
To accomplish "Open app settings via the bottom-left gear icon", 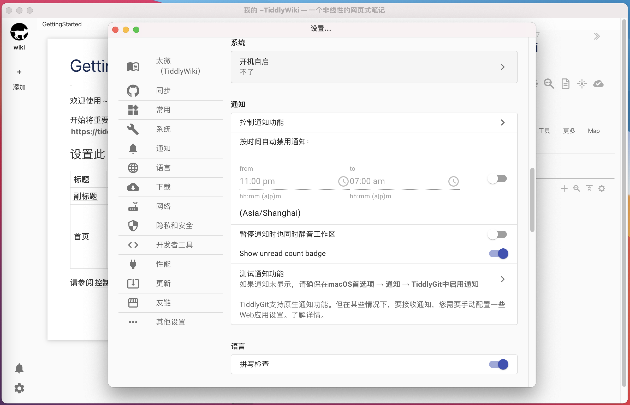I will (19, 388).
